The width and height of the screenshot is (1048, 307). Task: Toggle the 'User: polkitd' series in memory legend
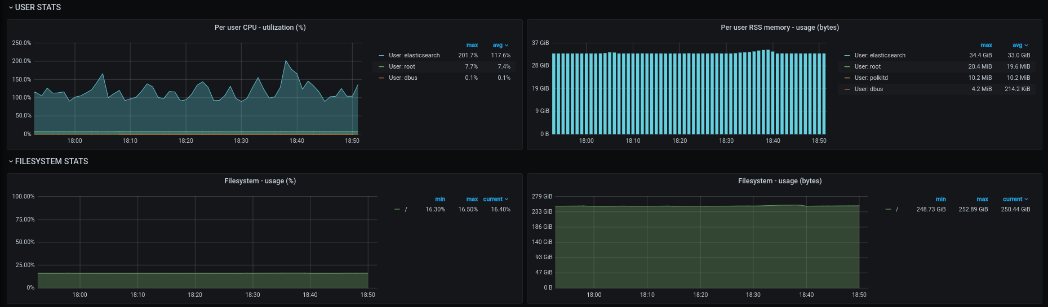point(871,78)
